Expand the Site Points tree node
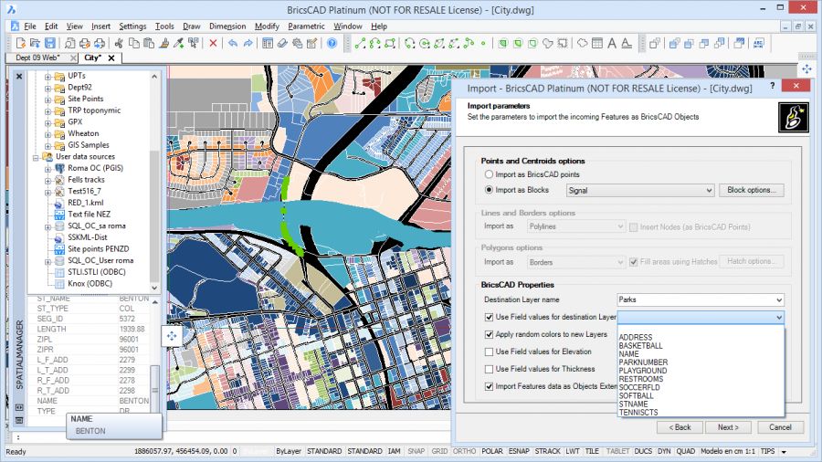The height and width of the screenshot is (462, 822). pos(47,99)
